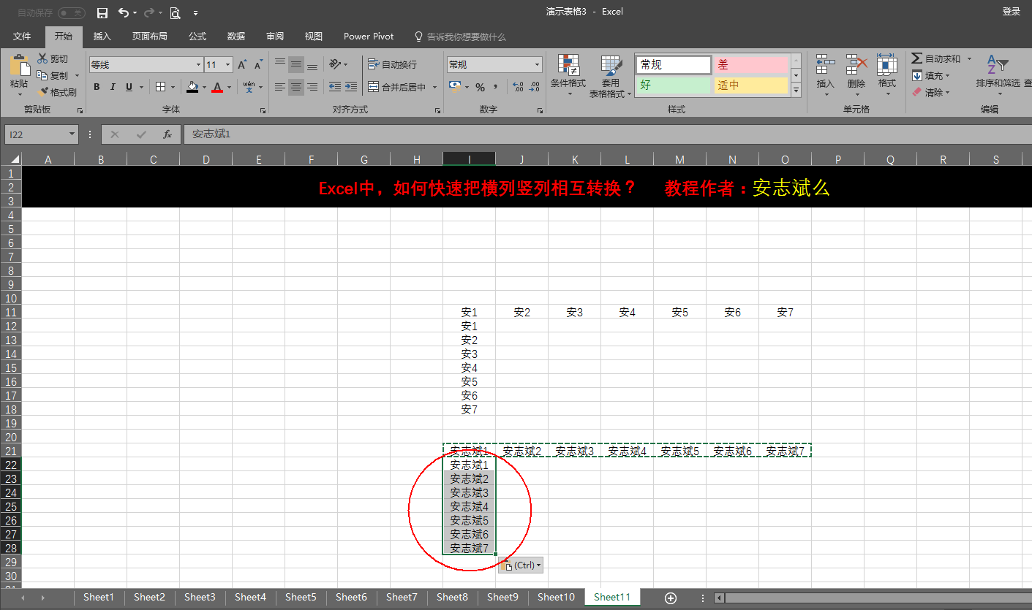This screenshot has height=610, width=1032.
Task: Toggle the AutoSave (自动保存) switch
Action: click(72, 12)
